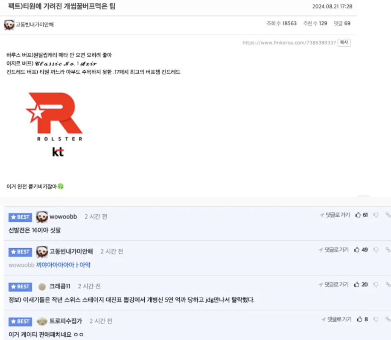Link icon beside 크래콥11's comment
Image resolution: width=391 pixels, height=340 pixels.
tap(388, 284)
